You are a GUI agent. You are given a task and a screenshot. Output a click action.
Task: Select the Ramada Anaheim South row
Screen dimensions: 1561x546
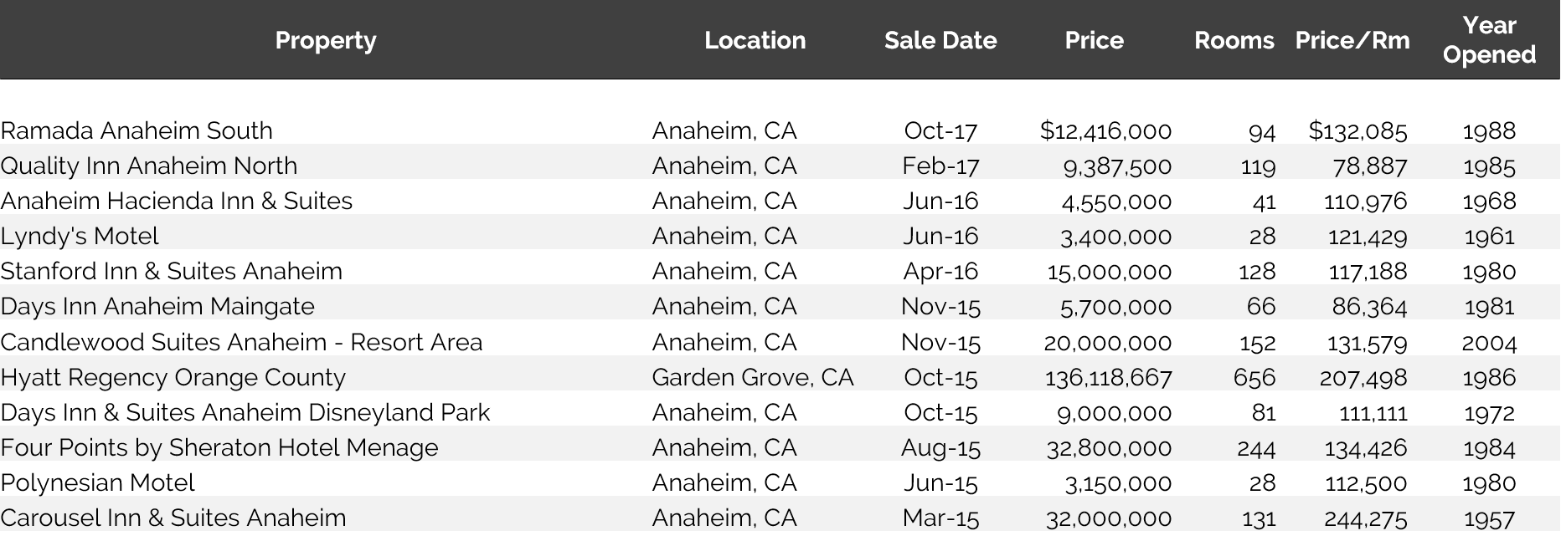point(780,130)
